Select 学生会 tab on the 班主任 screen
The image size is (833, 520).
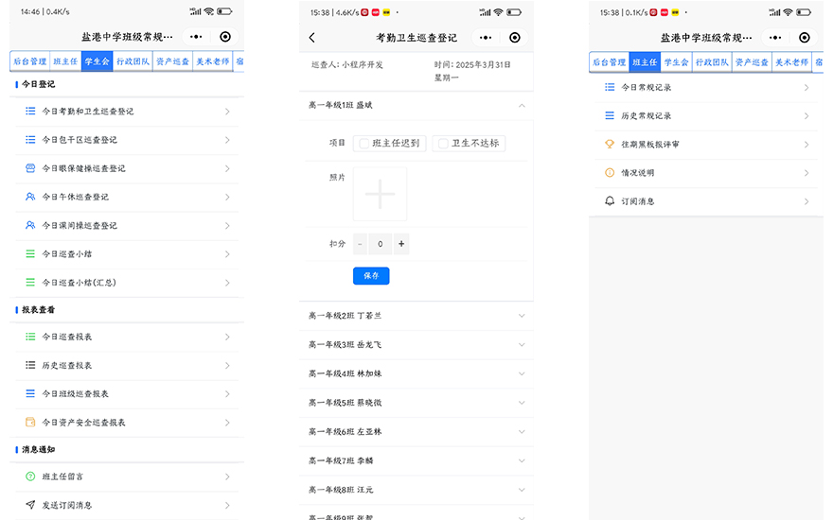676,62
